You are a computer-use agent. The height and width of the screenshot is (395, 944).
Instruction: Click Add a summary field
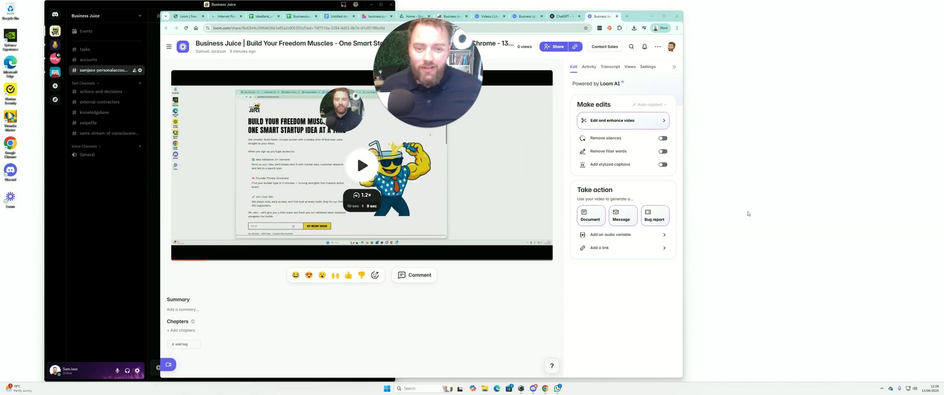coord(183,309)
